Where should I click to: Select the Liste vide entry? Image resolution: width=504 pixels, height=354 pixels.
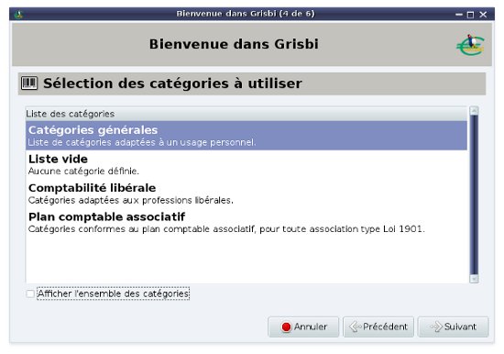pos(247,164)
